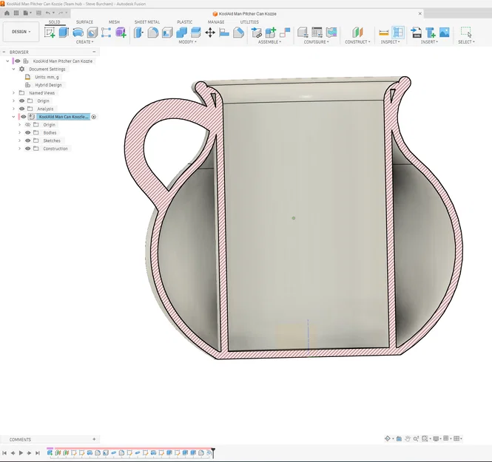Click the Insert Canvas image icon
This screenshot has height=462, width=492.
coord(445,33)
